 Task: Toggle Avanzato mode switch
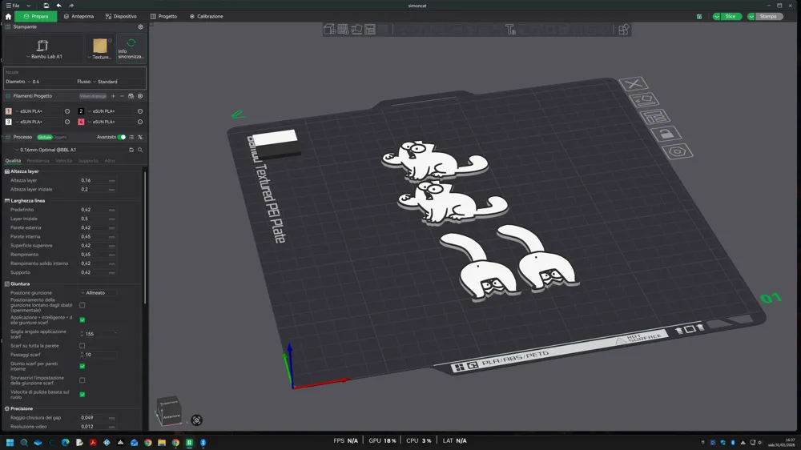coord(122,137)
